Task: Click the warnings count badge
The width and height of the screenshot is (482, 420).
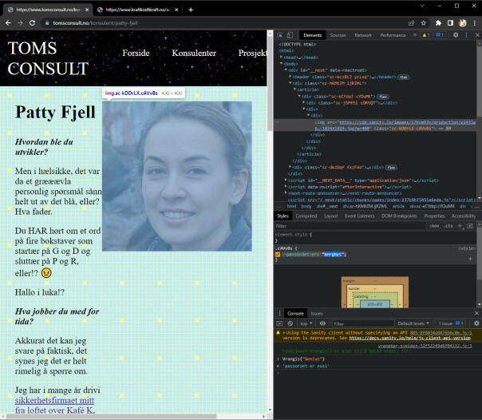Action: [426, 35]
